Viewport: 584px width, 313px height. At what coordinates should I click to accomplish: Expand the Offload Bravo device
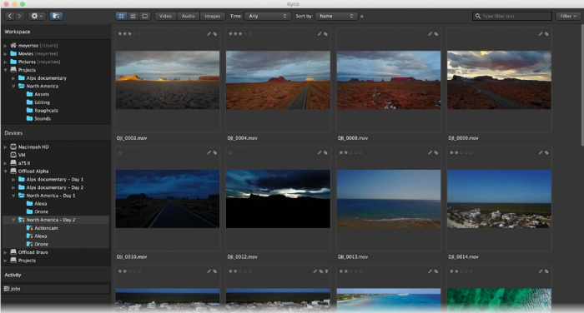pos(5,252)
